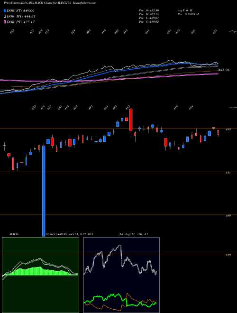The width and height of the screenshot is (237, 313).
Task: Click the blue DOW ST legend swatch
Action: click(x=5, y=10)
